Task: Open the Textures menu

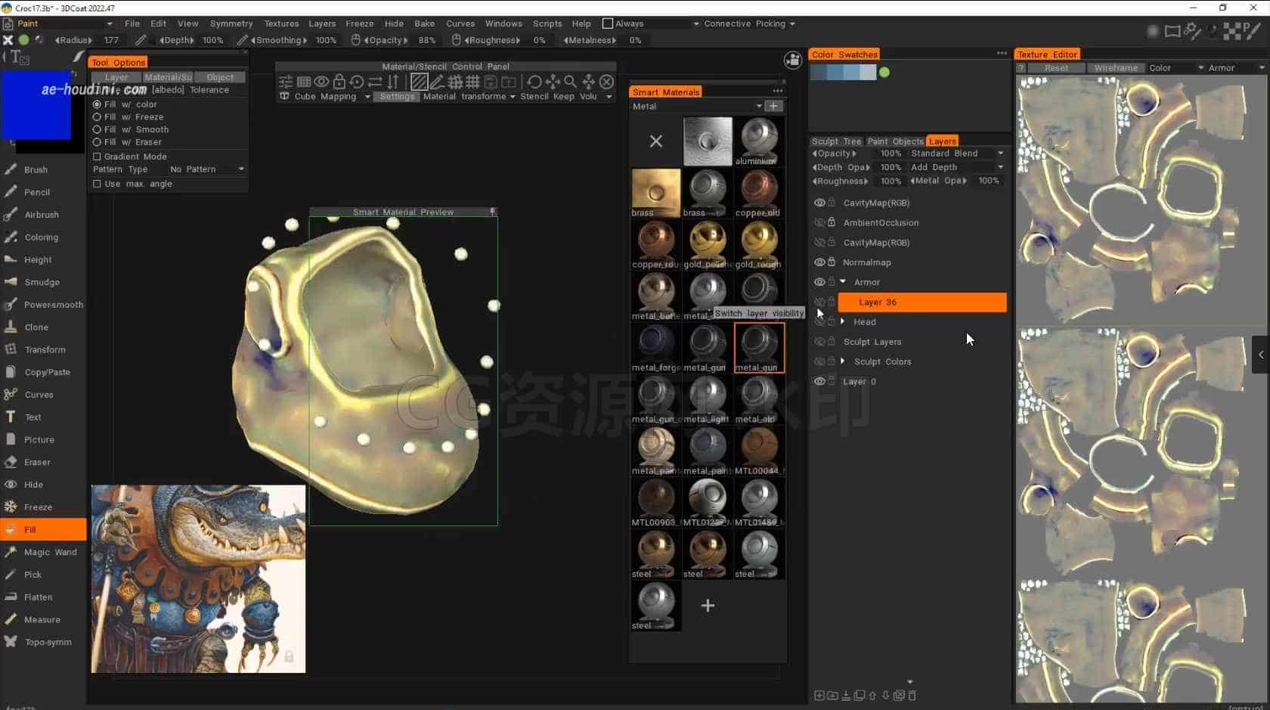Action: click(281, 23)
